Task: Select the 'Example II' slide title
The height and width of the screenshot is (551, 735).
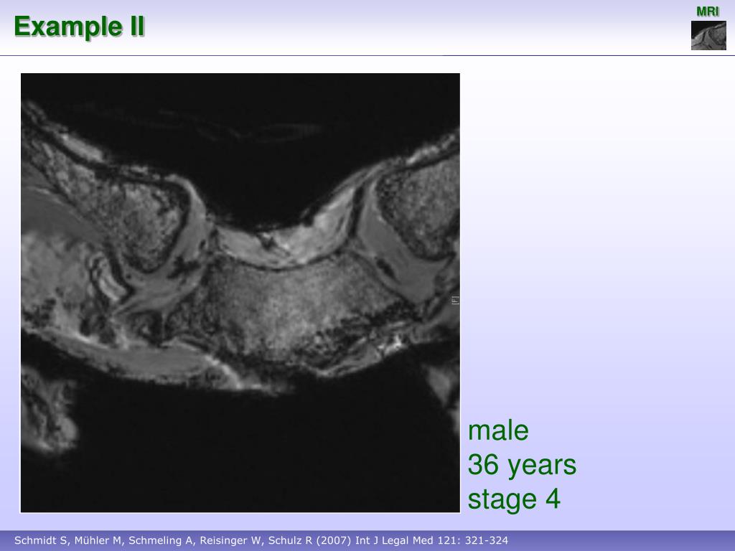Action: point(79,27)
